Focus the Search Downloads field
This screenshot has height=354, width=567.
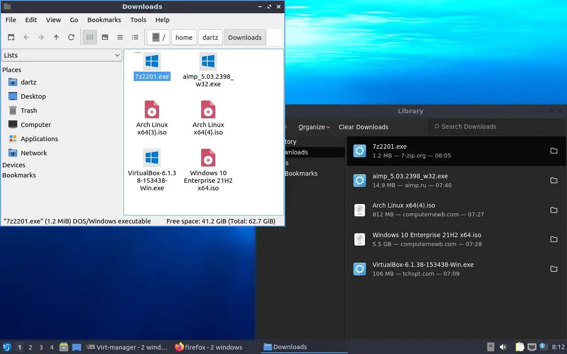(496, 127)
